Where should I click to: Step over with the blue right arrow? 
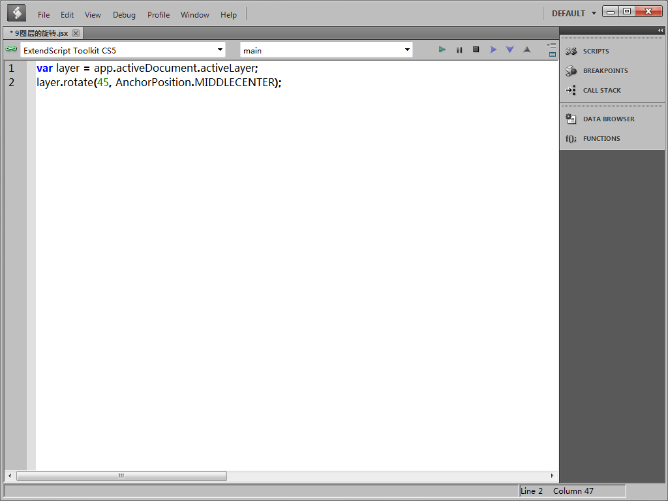click(x=493, y=50)
